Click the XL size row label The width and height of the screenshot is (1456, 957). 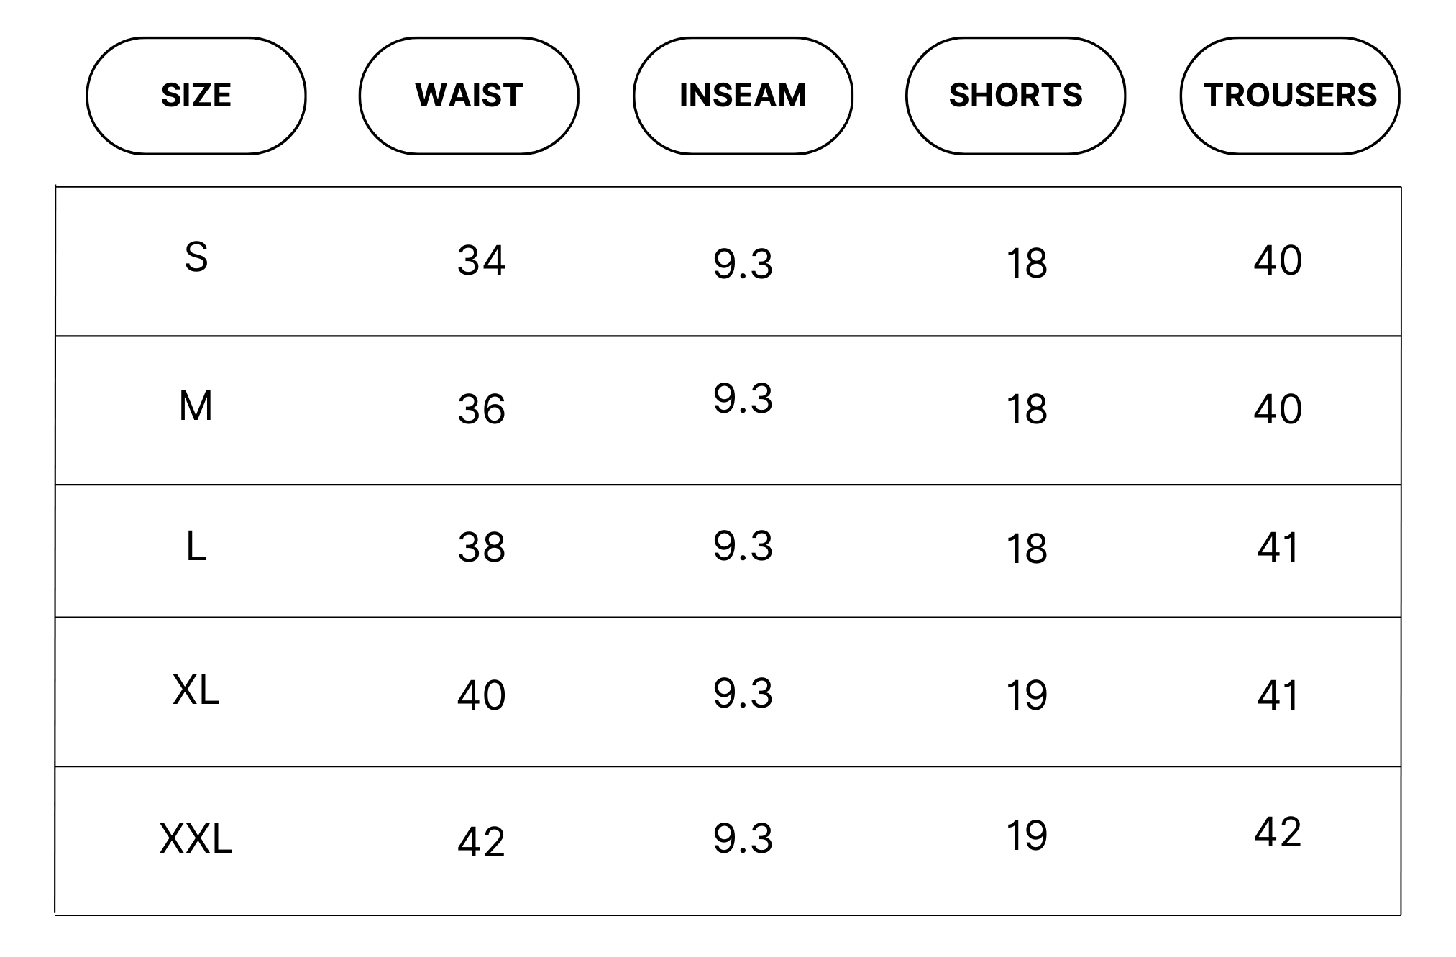[196, 691]
